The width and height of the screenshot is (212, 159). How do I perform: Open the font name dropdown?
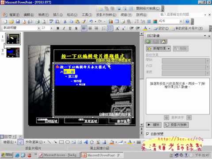39,28
